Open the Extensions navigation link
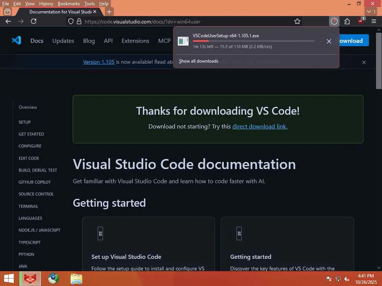This screenshot has height=286, width=382. click(x=135, y=41)
